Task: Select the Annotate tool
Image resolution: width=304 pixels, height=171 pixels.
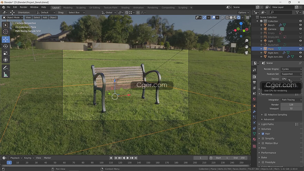Action: (x=6, y=68)
